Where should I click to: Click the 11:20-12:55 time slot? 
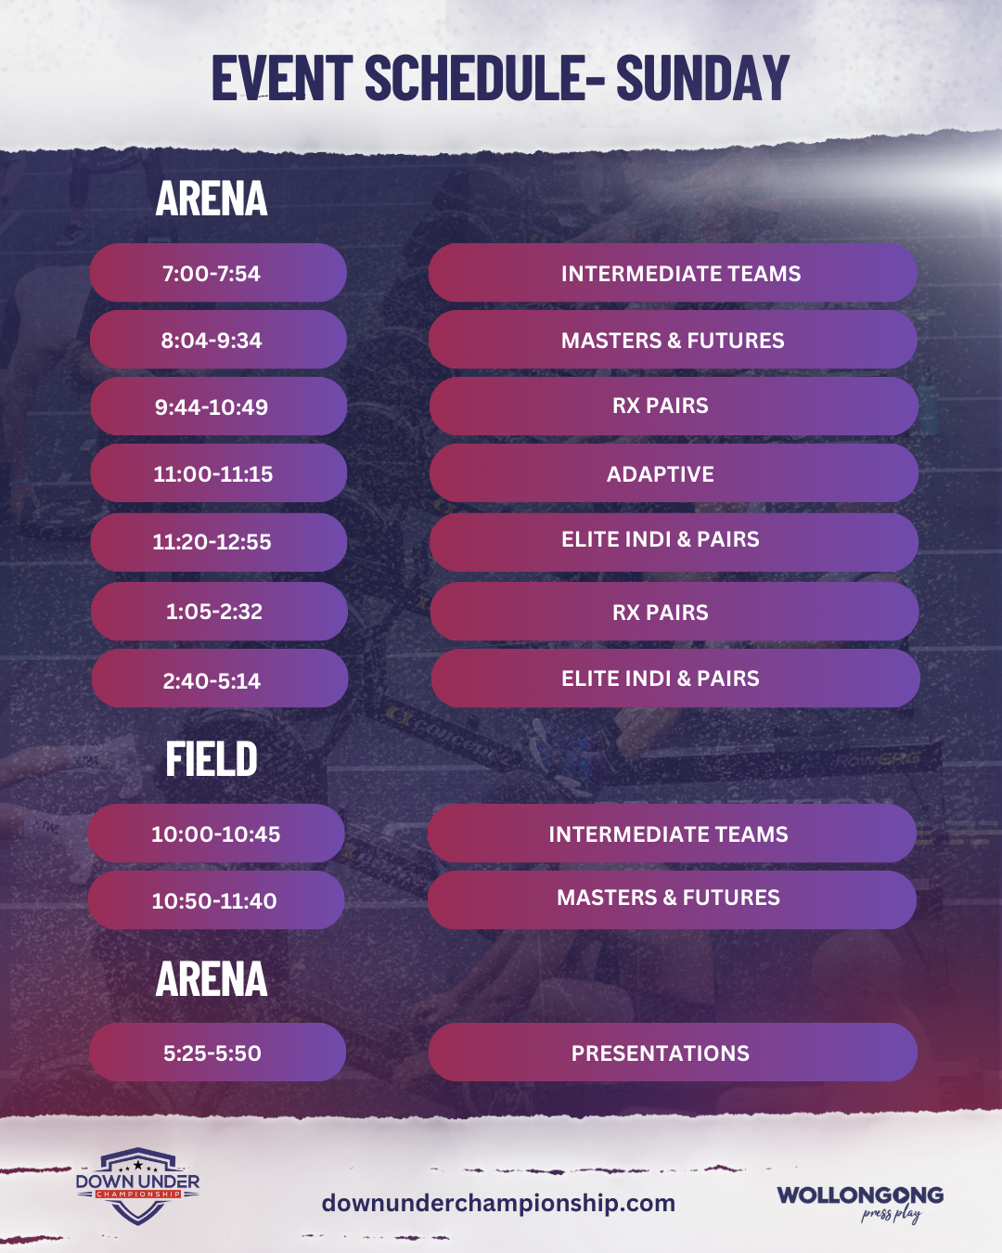(x=218, y=542)
